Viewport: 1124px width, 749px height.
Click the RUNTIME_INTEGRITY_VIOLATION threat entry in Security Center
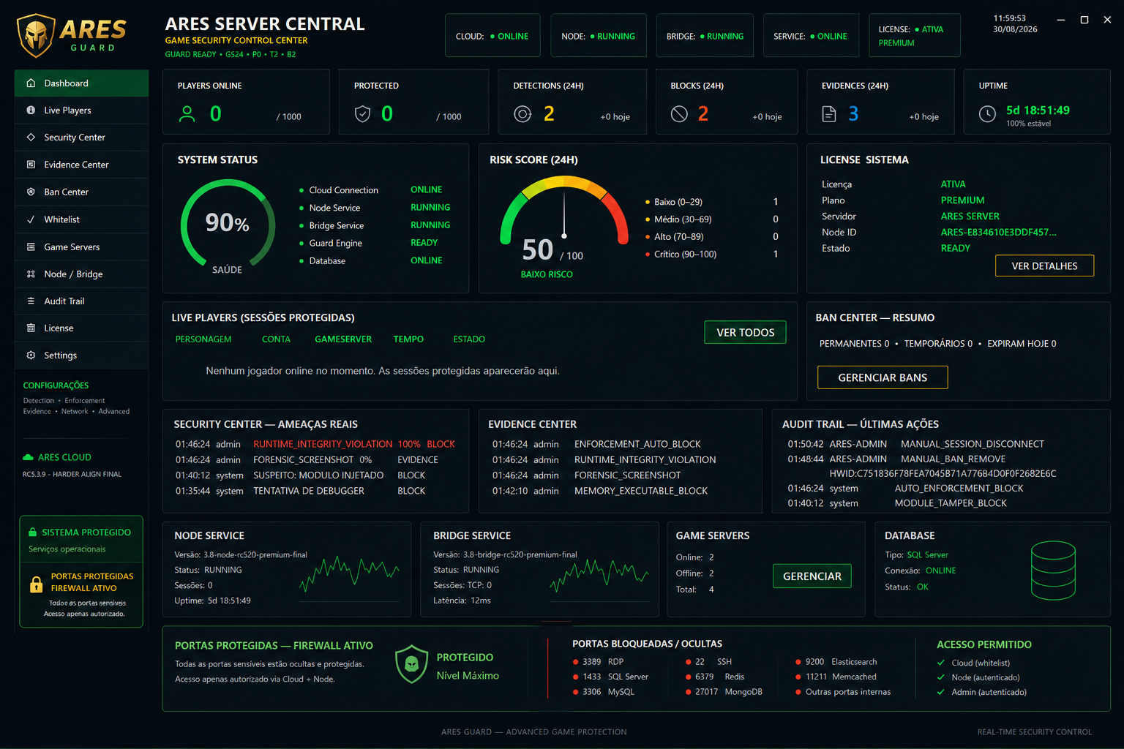[x=323, y=444]
